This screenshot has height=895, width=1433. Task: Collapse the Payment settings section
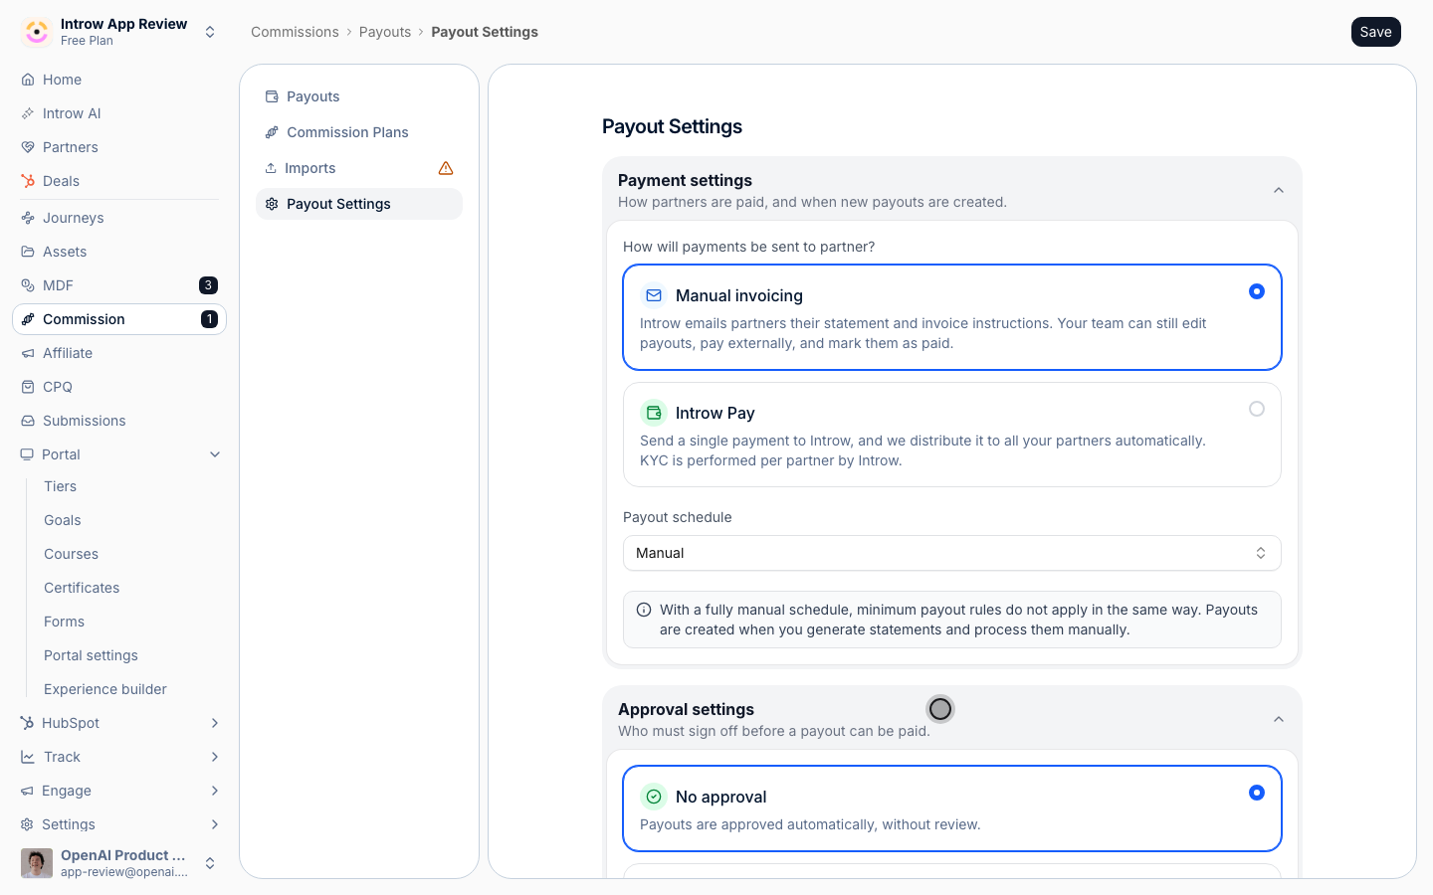(x=1279, y=190)
